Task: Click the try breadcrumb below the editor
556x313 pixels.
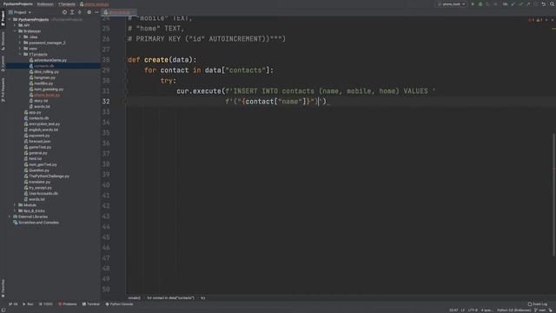Action: [202, 297]
